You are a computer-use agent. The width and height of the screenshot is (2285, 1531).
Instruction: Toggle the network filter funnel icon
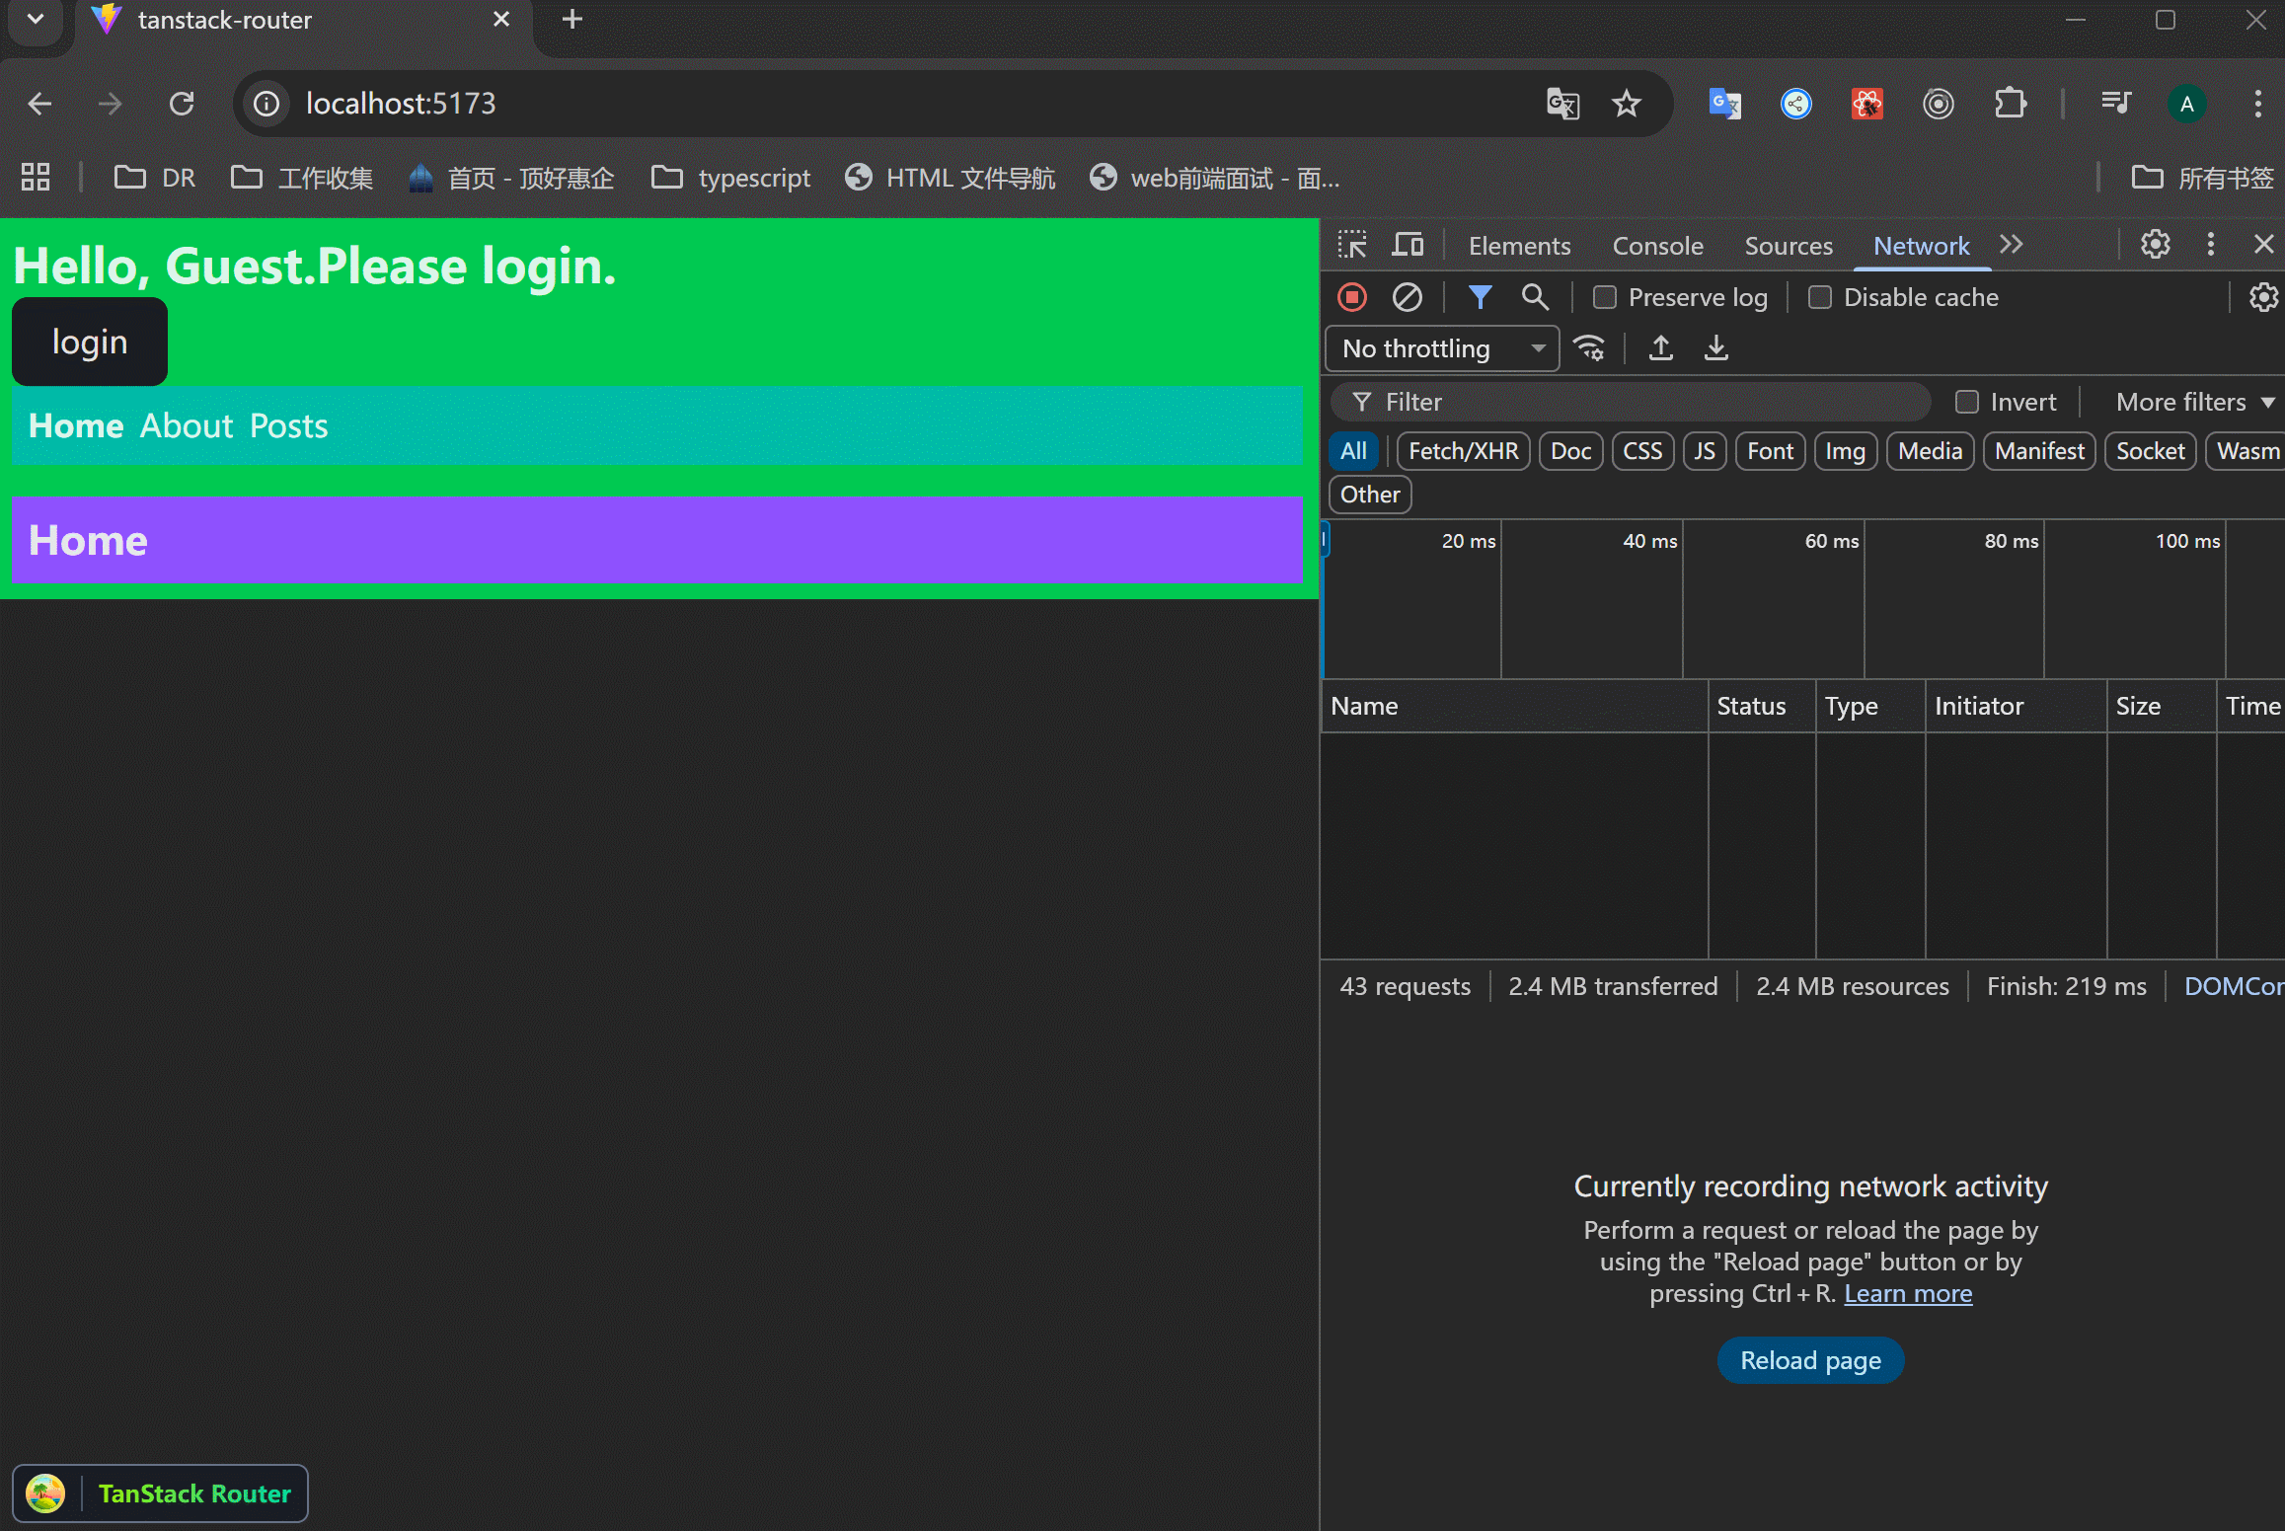coord(1479,297)
